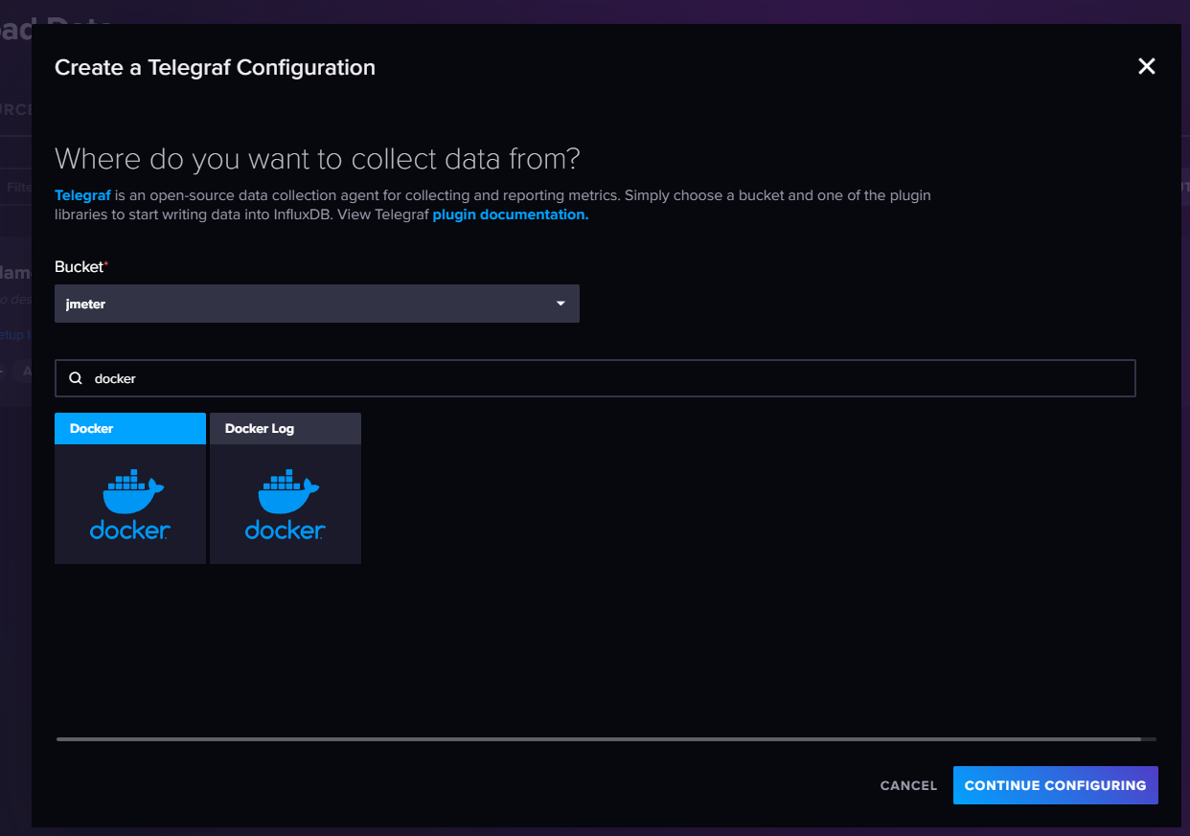
Task: Click the Cancel button
Action: (908, 785)
